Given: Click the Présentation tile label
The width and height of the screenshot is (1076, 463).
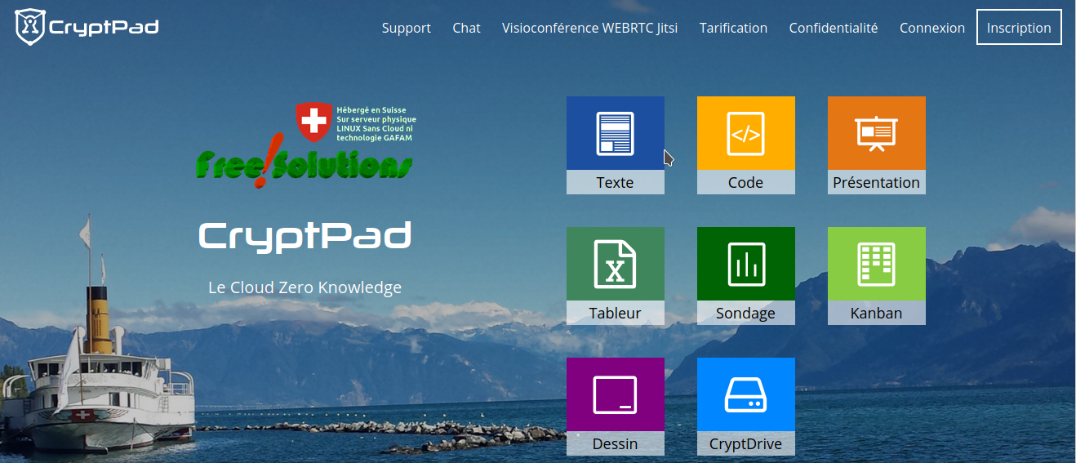Looking at the screenshot, I should point(876,182).
